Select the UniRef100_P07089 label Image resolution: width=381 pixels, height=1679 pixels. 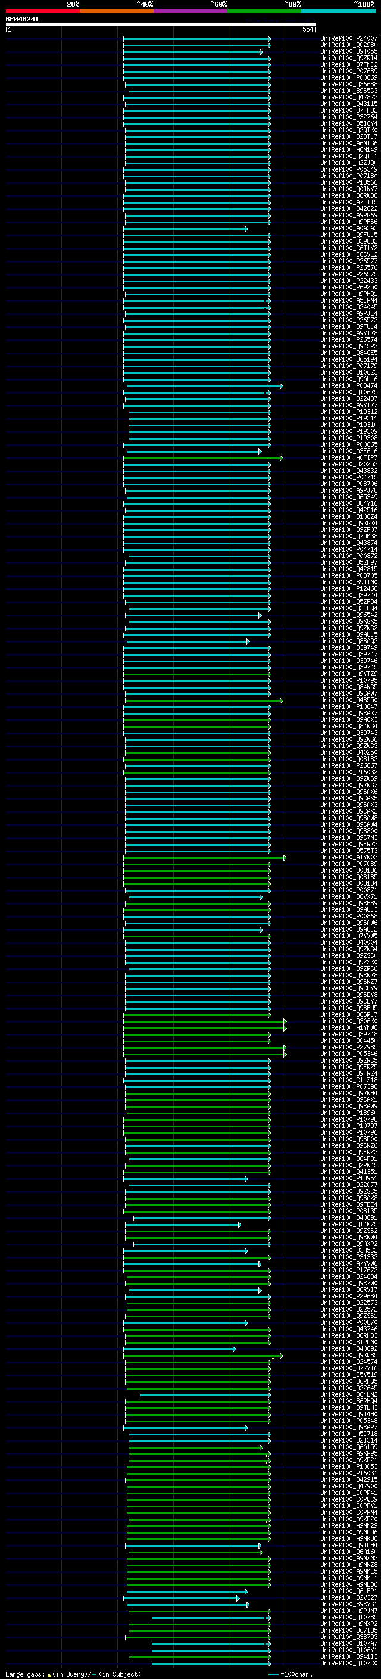click(349, 864)
